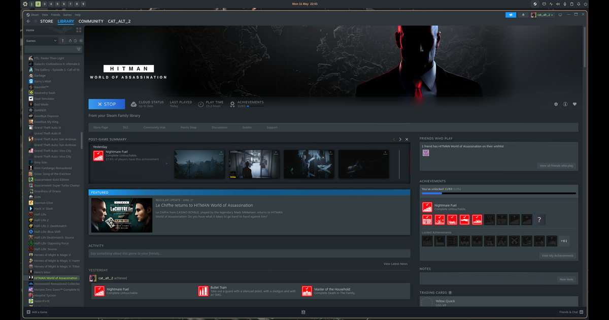Screen dimensions: 609x320
Task: Open cloud status icon
Action: click(x=133, y=104)
